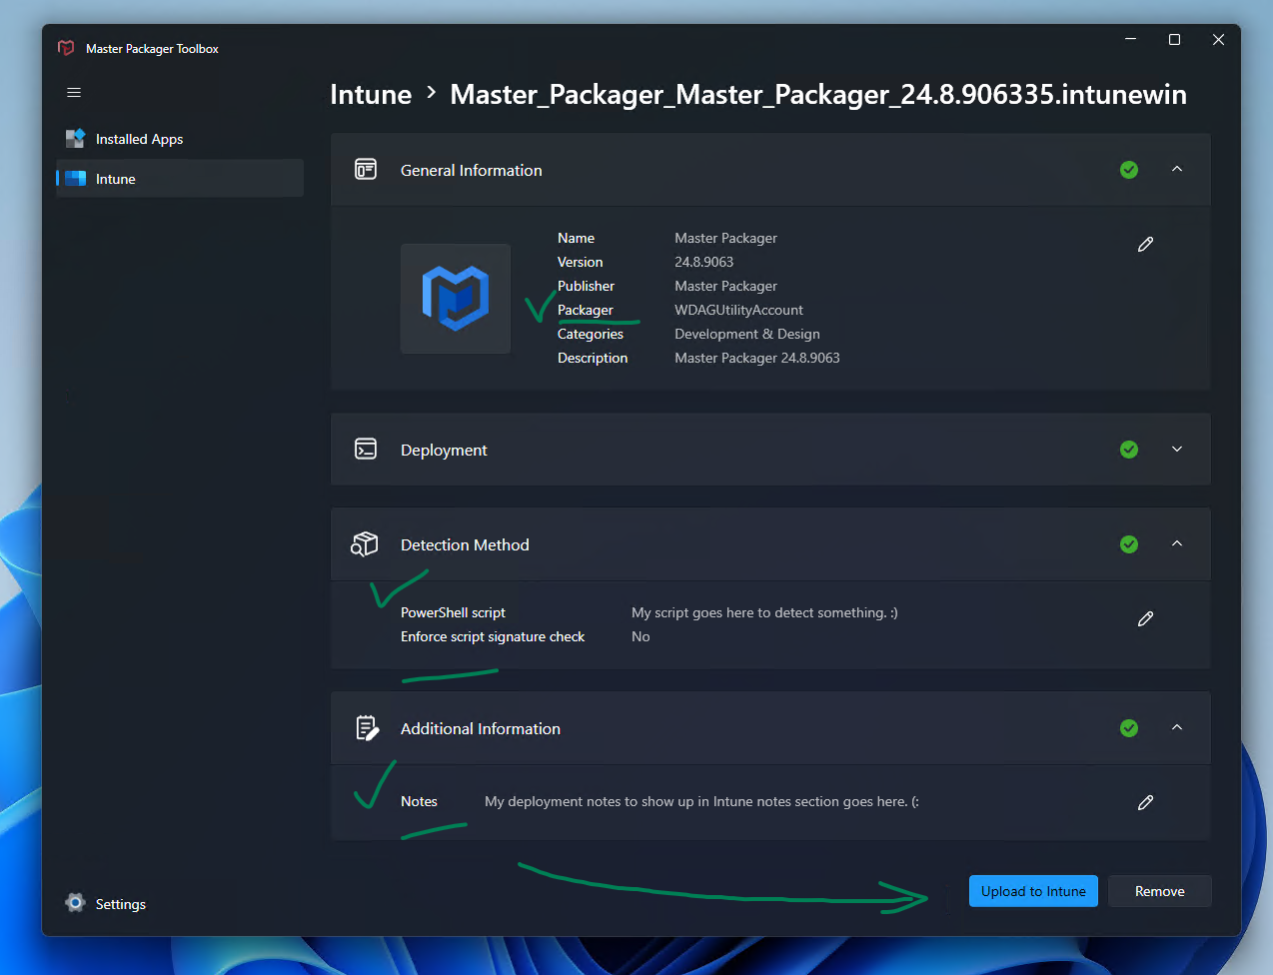This screenshot has height=975, width=1273.
Task: Collapse the Additional Information section
Action: 1177,728
